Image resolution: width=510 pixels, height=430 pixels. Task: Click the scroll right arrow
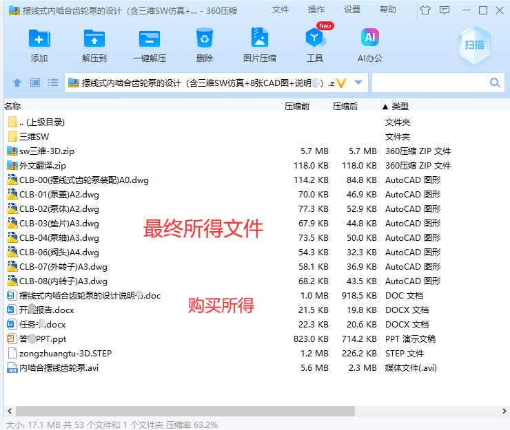[x=504, y=411]
